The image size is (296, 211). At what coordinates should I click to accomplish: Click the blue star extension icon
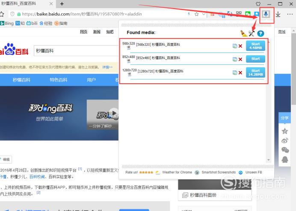pyautogui.click(x=257, y=14)
